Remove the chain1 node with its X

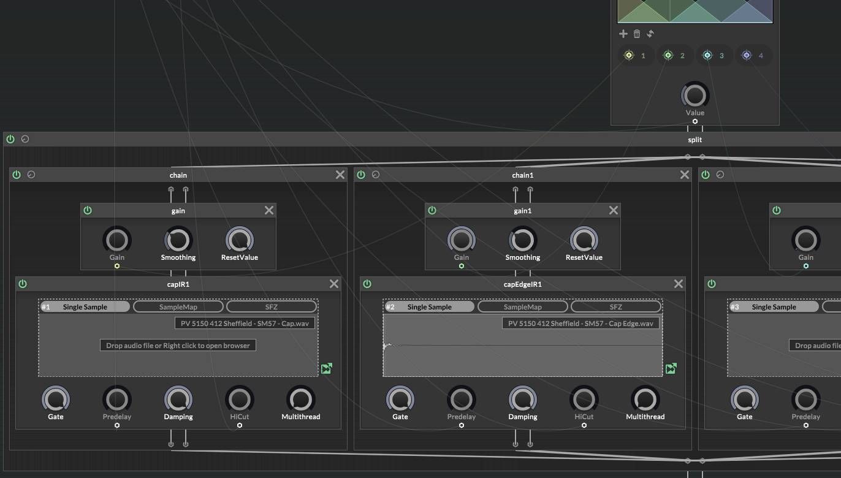pyautogui.click(x=685, y=175)
